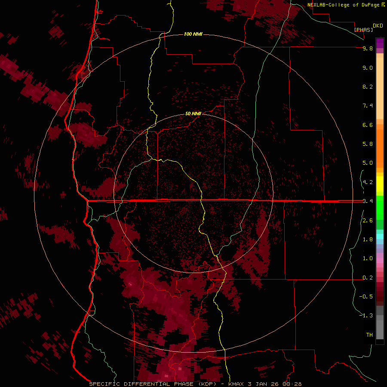Pick the cyan segment of the color bar

click(380, 236)
